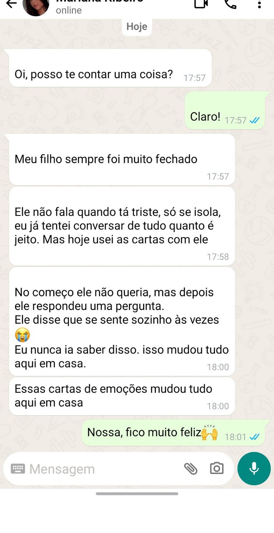274x533 pixels.
Task: Open the contact's profile picture
Action: point(36,6)
